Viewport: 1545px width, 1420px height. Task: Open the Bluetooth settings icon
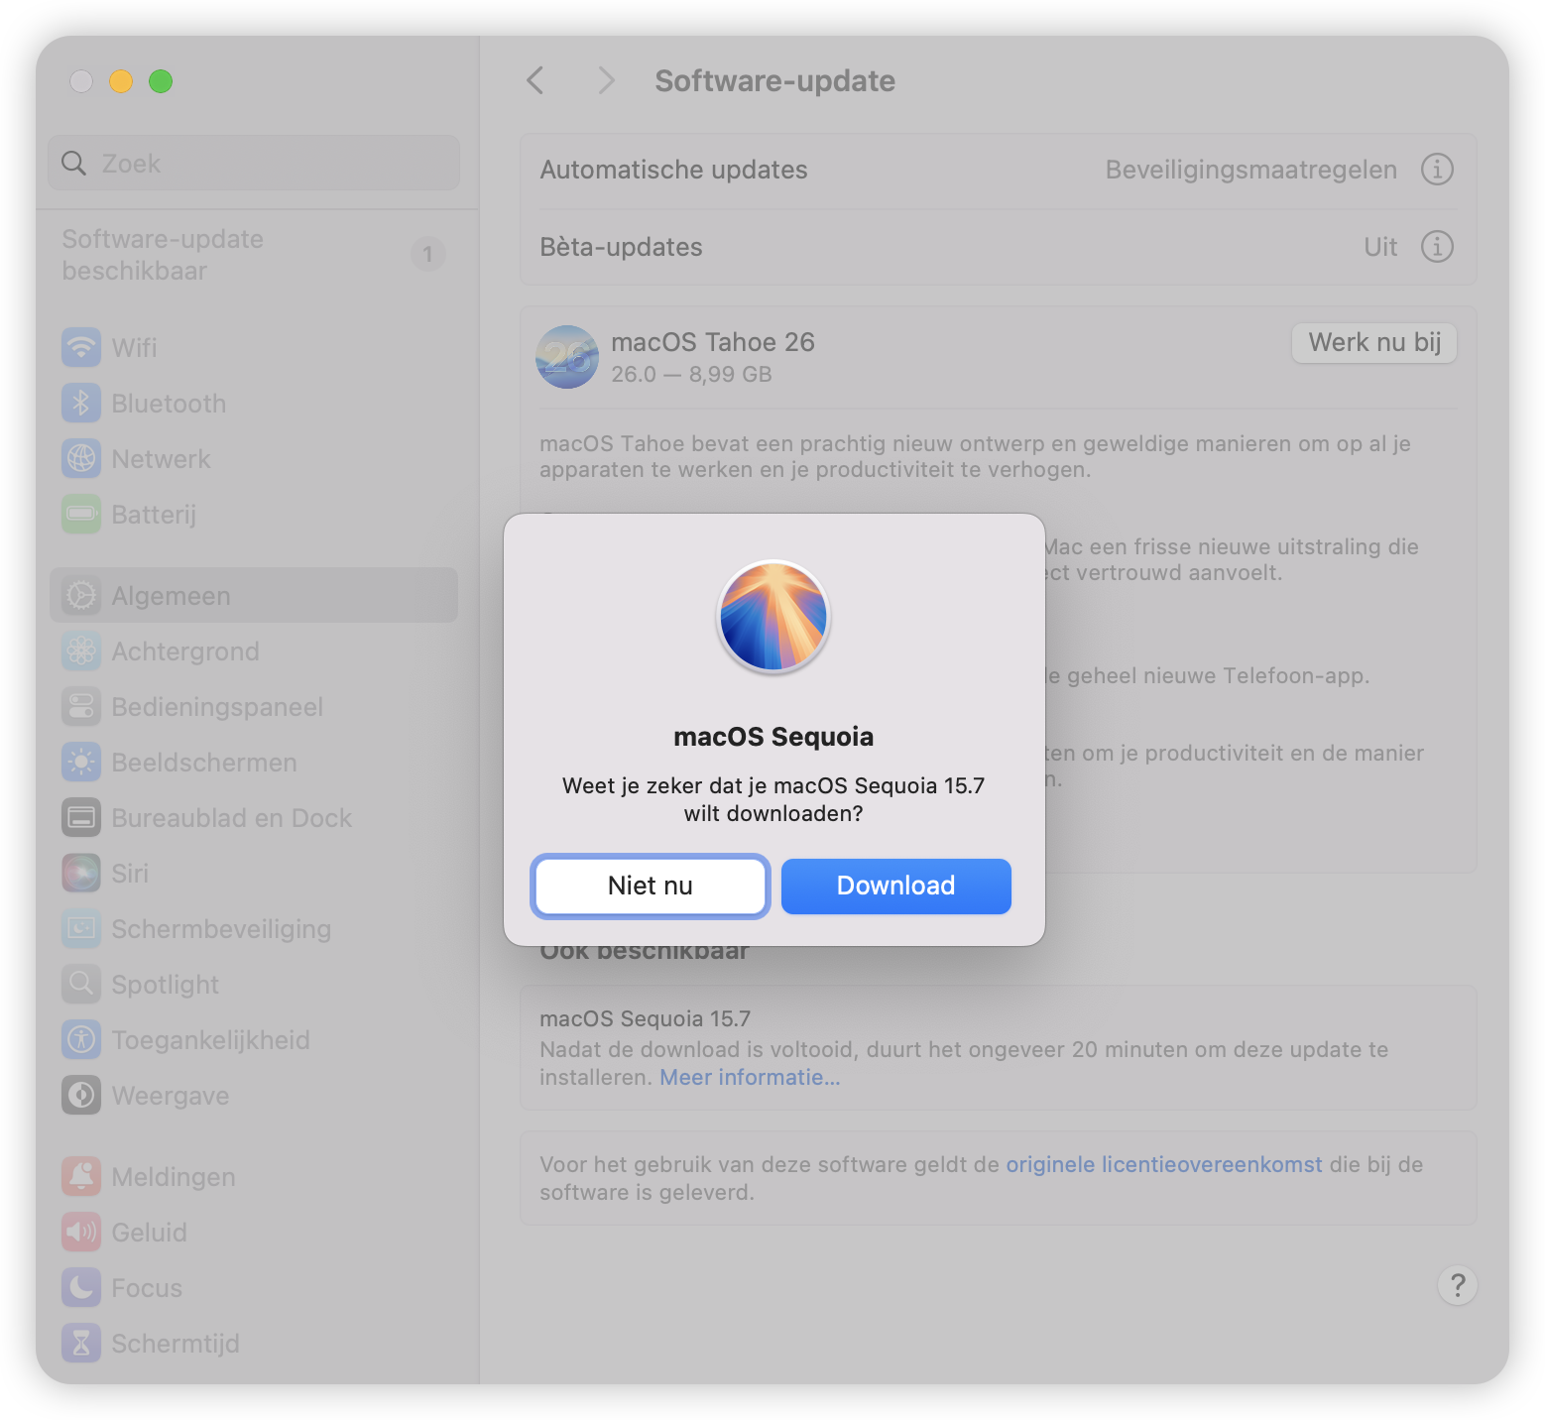pyautogui.click(x=81, y=404)
